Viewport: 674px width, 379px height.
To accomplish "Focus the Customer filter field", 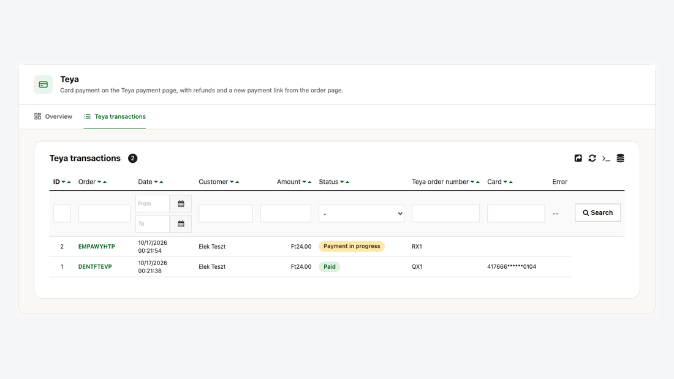I will pyautogui.click(x=225, y=214).
